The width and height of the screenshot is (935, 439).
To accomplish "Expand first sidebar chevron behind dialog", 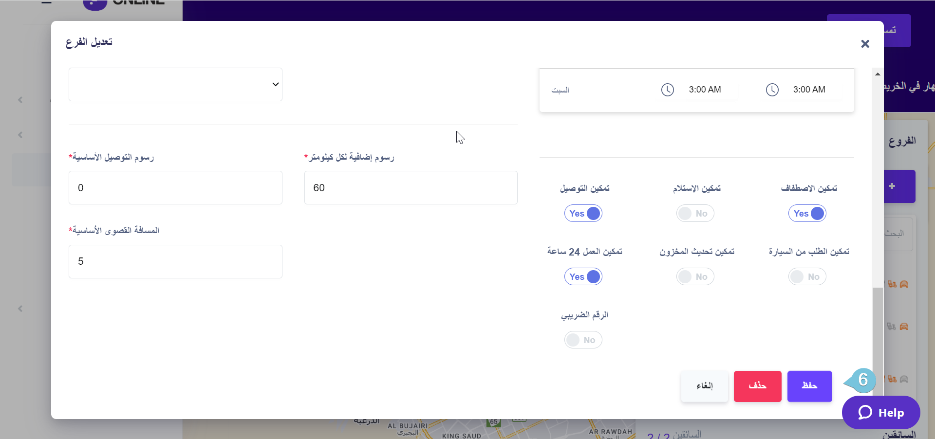I will [20, 100].
